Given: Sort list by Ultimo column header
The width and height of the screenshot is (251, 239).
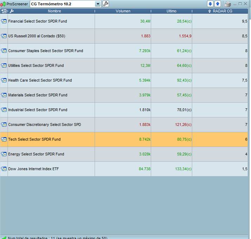Looking at the screenshot, I should tap(171, 11).
